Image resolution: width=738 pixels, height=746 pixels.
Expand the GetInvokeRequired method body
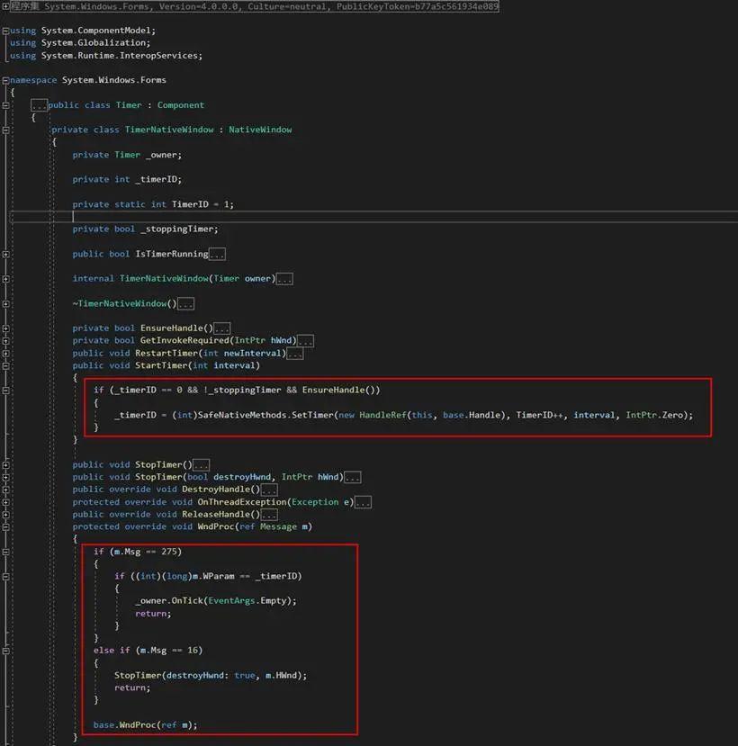coord(306,340)
